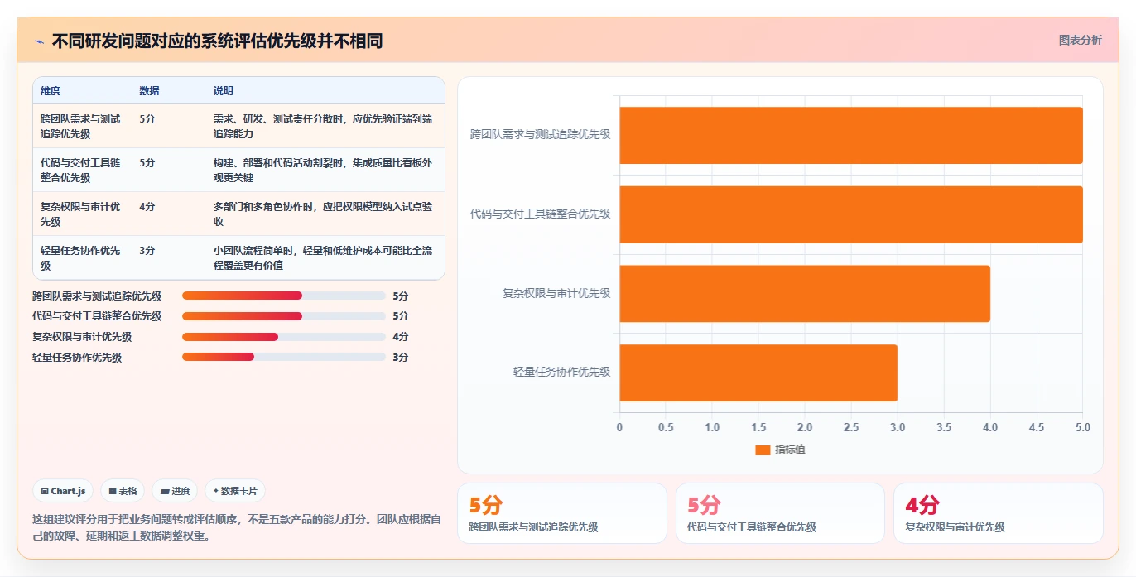Click the chart bar for 代码与交付工具链整合优先级
Screen dimensions: 1136x577
click(851, 214)
